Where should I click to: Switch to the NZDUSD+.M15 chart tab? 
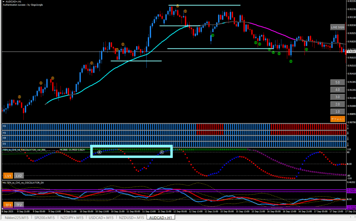pos(131,218)
